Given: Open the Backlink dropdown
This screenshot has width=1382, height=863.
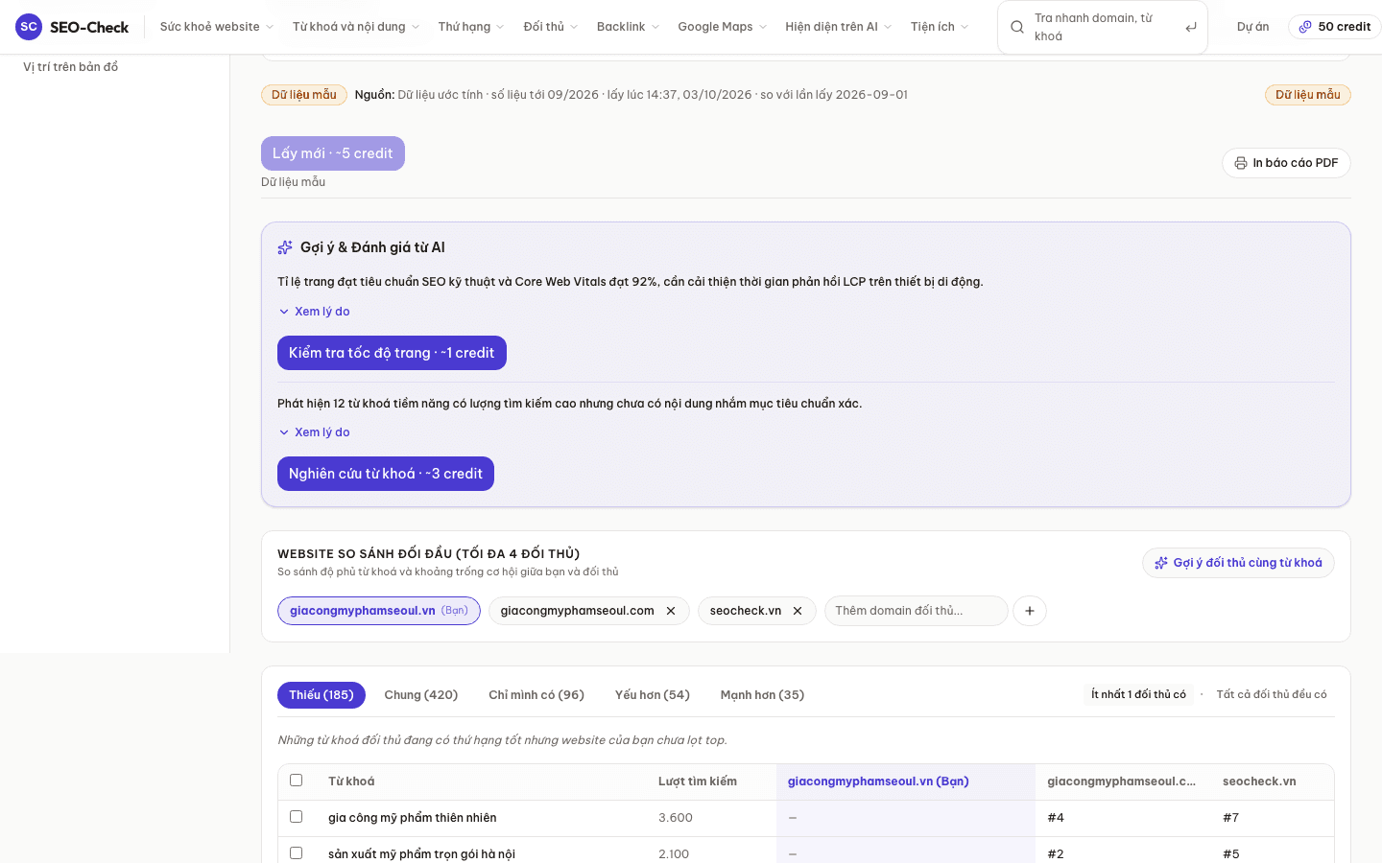Looking at the screenshot, I should [x=628, y=27].
